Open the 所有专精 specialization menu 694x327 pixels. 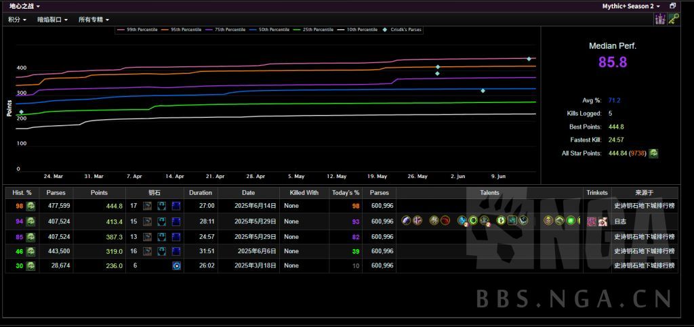click(x=93, y=20)
